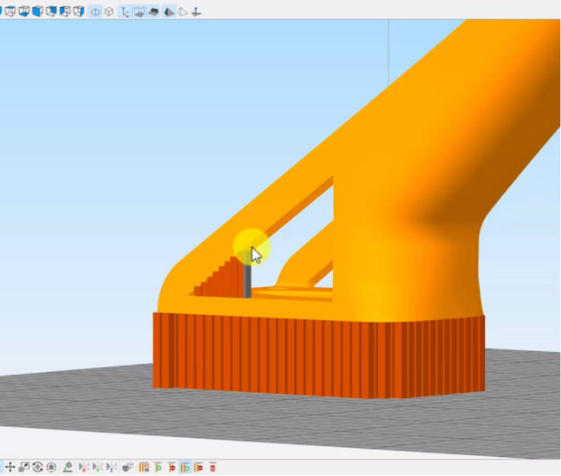Click the orange support bars icon

(144, 467)
